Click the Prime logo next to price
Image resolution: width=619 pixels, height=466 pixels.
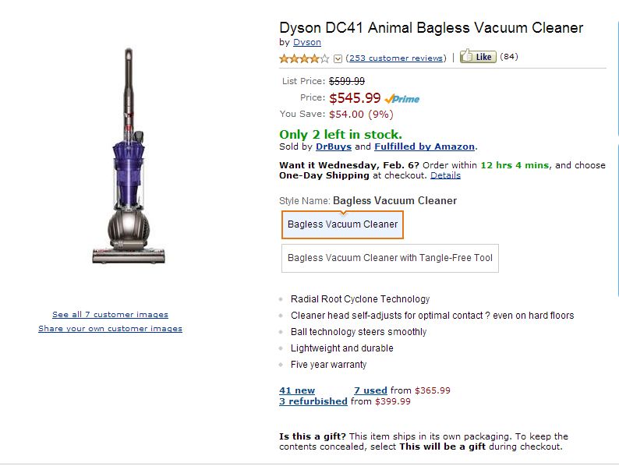coord(402,99)
